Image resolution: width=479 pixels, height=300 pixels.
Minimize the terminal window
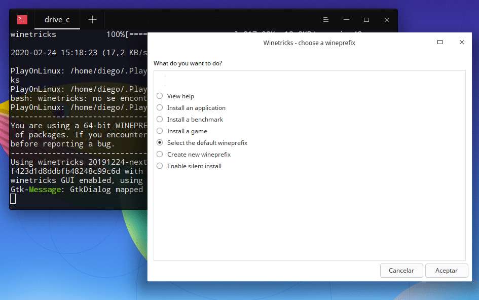coord(346,20)
